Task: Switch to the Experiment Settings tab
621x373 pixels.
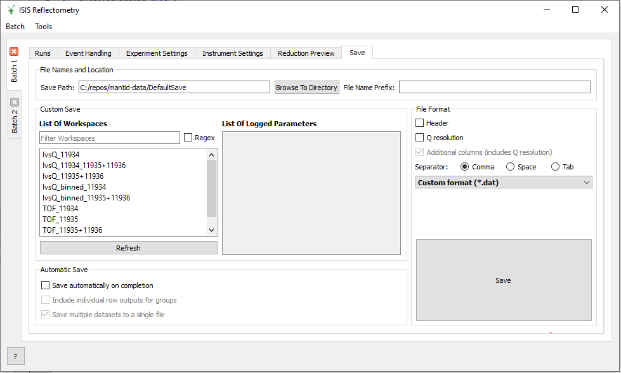Action: pyautogui.click(x=157, y=53)
